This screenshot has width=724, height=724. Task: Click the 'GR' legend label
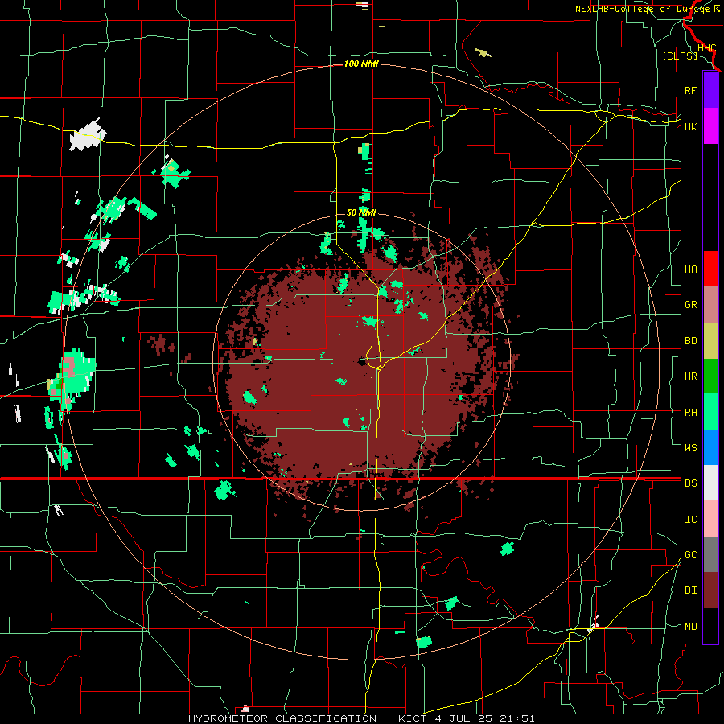pos(690,305)
